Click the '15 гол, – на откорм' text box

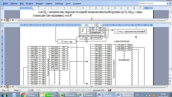[x=91, y=38]
